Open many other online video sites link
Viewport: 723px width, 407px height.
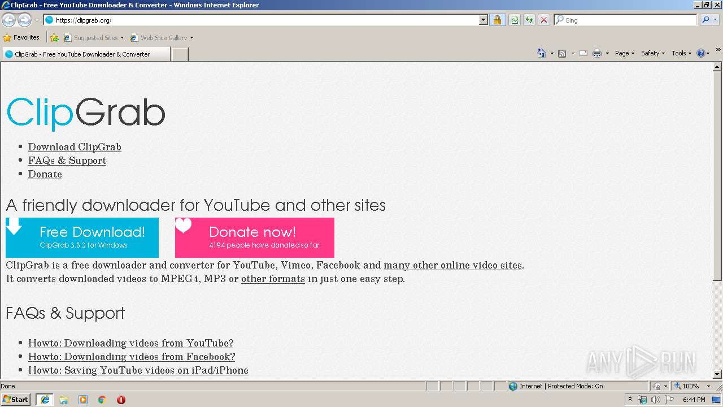tap(452, 265)
